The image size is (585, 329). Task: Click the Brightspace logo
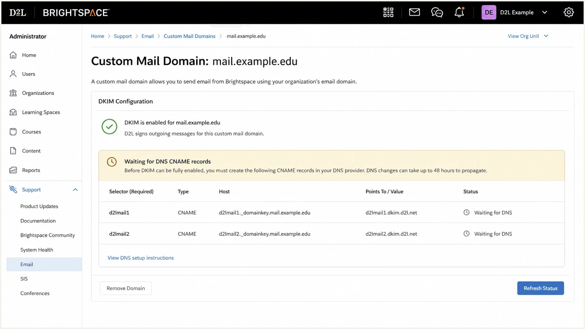click(x=76, y=13)
